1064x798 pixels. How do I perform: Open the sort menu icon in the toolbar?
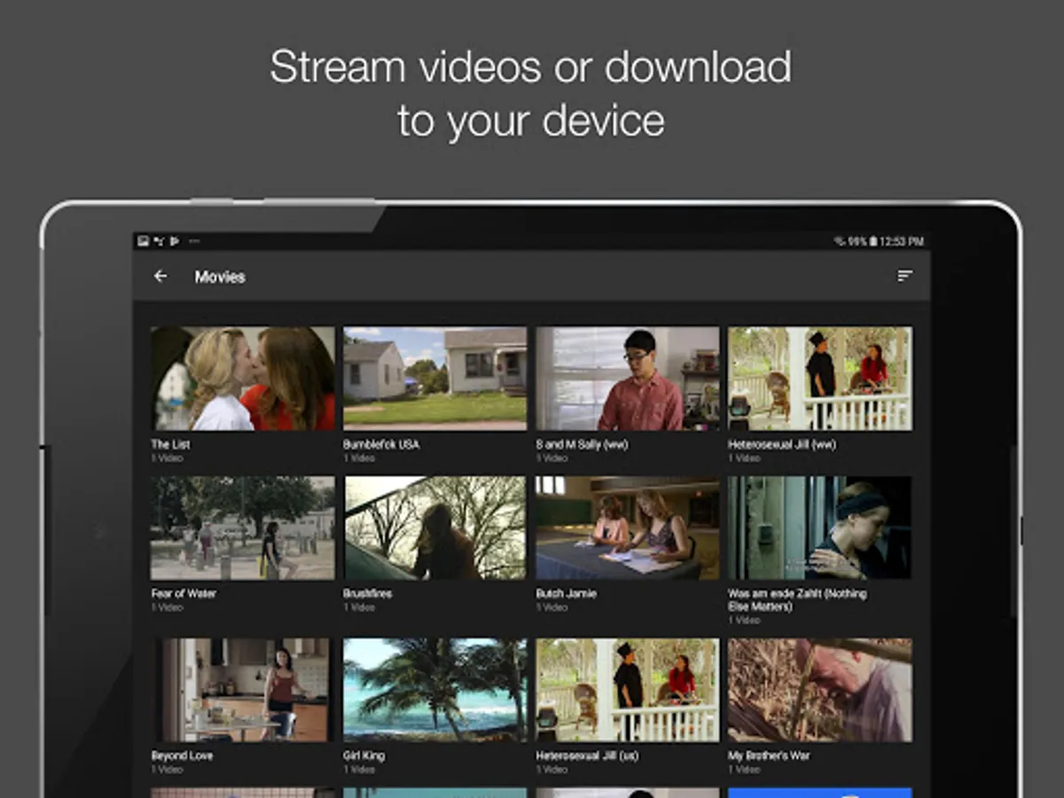(x=904, y=276)
